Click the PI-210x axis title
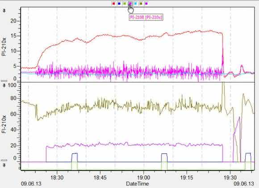Screen dimensions: 259x188 (4, 47)
